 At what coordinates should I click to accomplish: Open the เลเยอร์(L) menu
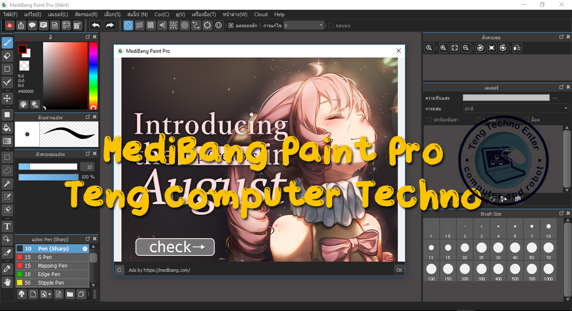pyautogui.click(x=58, y=14)
